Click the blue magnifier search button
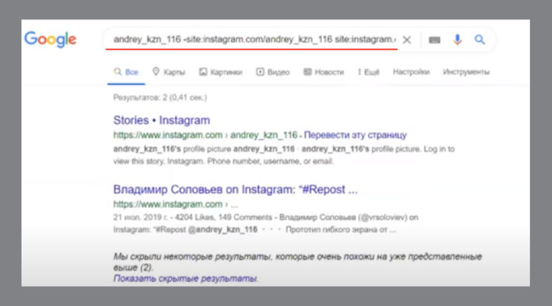552x306 pixels. pos(480,40)
